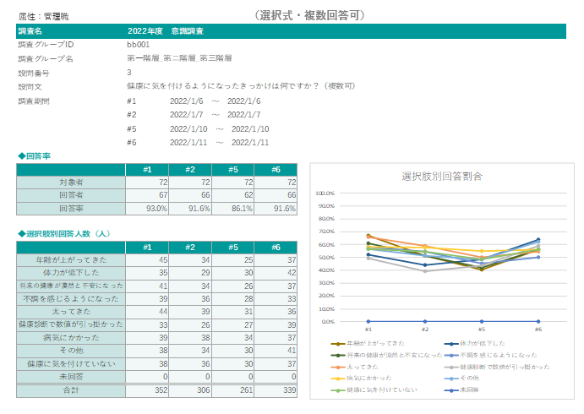Viewport: 584px width, 414px height.
Task: Select the 調査名 header label
Action: [x=30, y=31]
